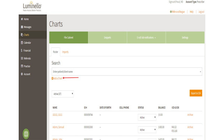The width and height of the screenshot is (224, 140).
Task: Open Referrals in the sidebar
Action: [32, 58]
